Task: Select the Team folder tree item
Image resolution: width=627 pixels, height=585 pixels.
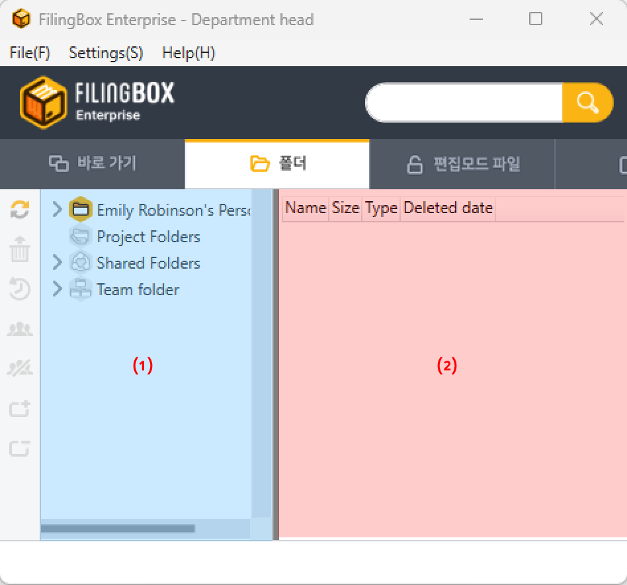Action: (x=138, y=290)
